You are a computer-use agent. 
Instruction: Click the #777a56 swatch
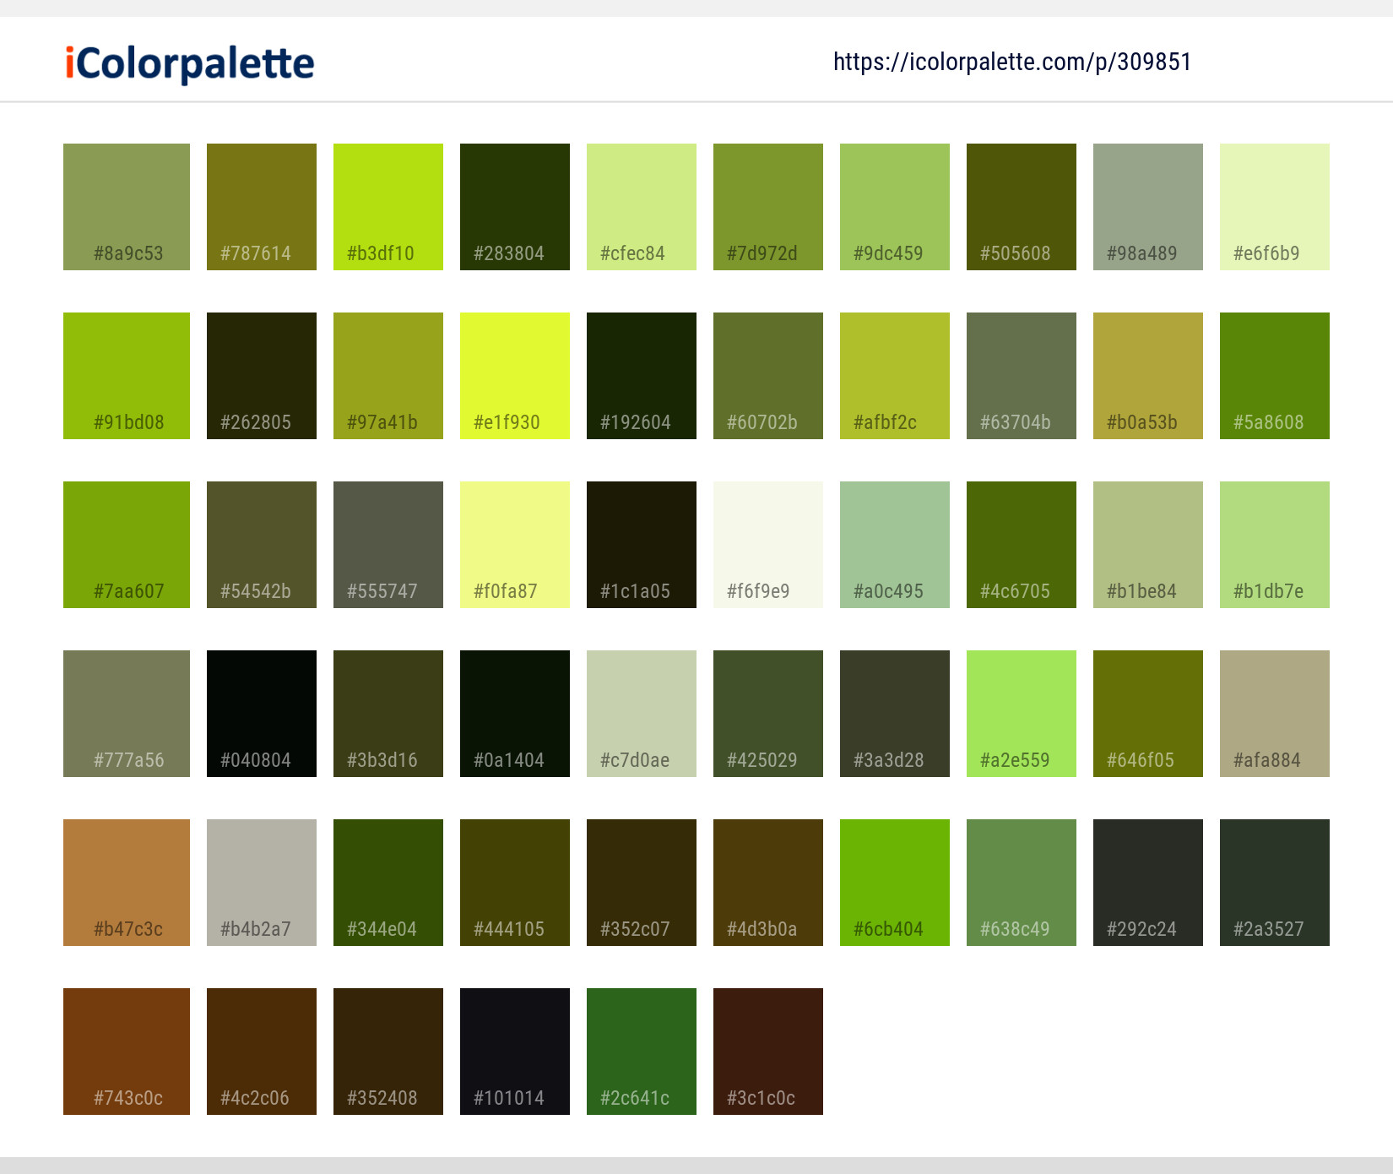tap(127, 714)
